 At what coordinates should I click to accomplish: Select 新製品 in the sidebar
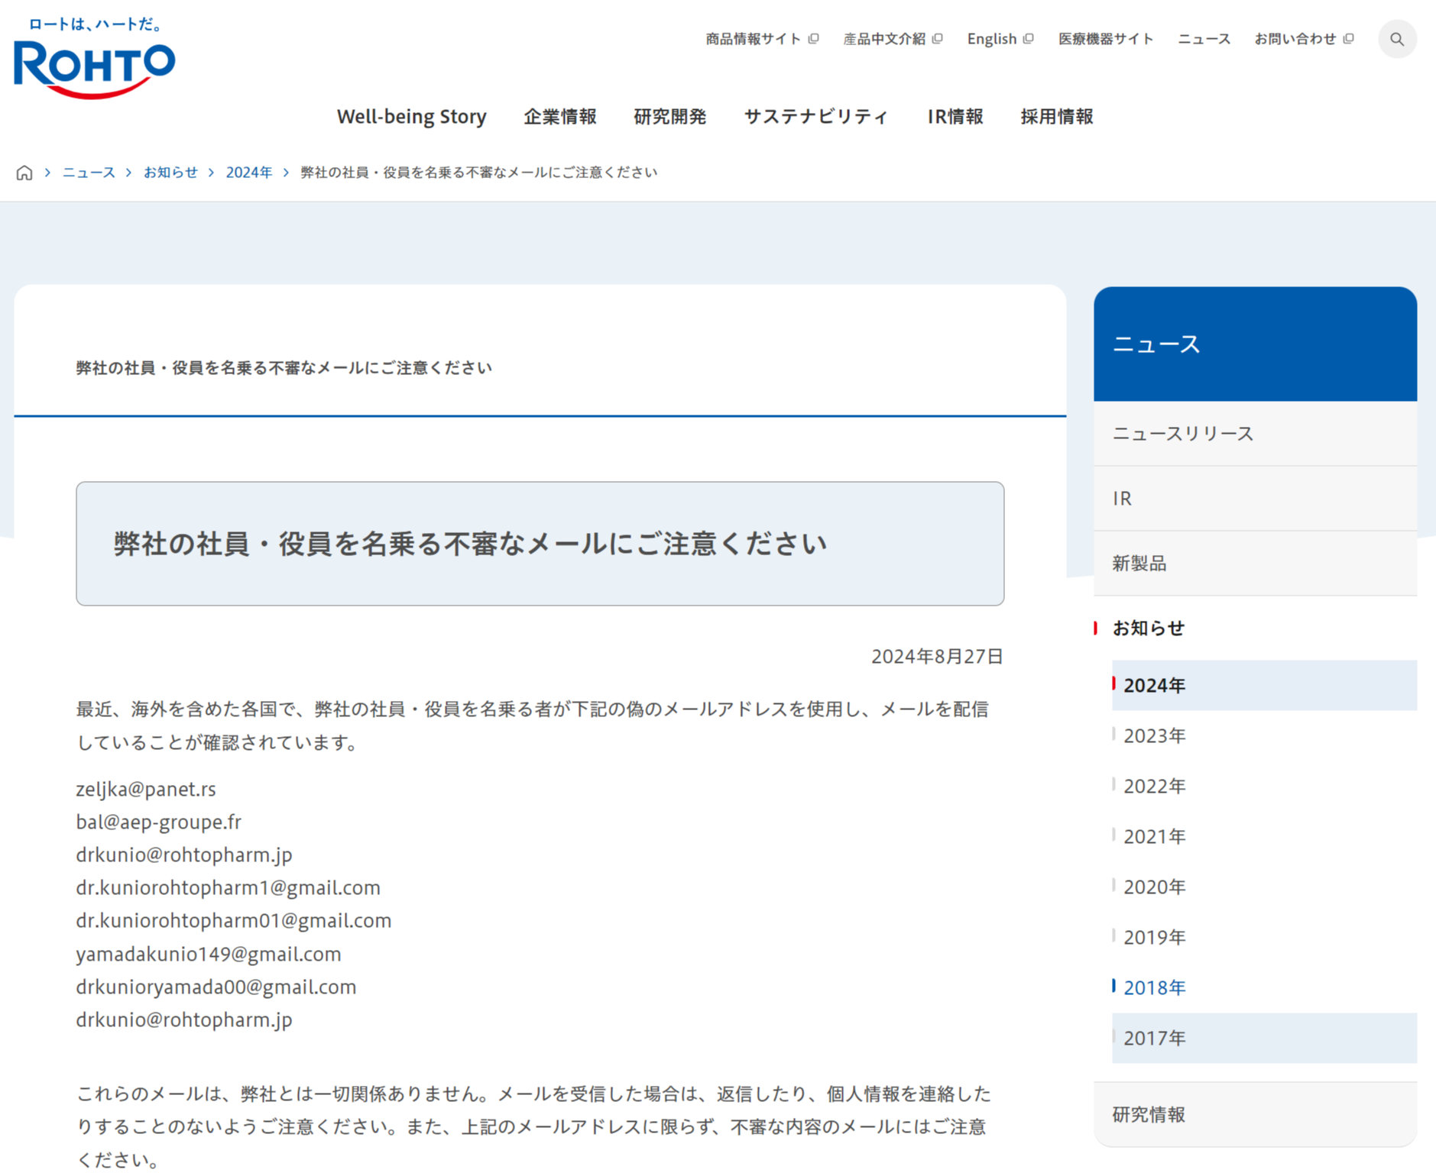tap(1139, 564)
